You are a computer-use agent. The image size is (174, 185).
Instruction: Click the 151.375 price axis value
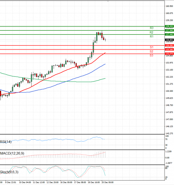(x=169, y=84)
